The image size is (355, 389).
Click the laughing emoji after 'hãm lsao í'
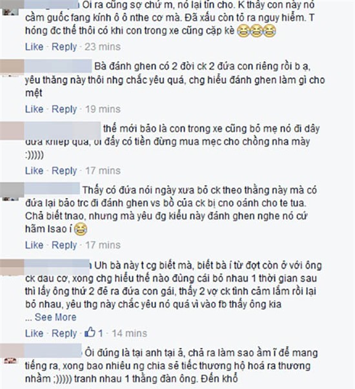coord(81,229)
